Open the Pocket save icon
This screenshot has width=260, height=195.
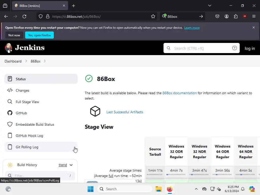[217, 16]
